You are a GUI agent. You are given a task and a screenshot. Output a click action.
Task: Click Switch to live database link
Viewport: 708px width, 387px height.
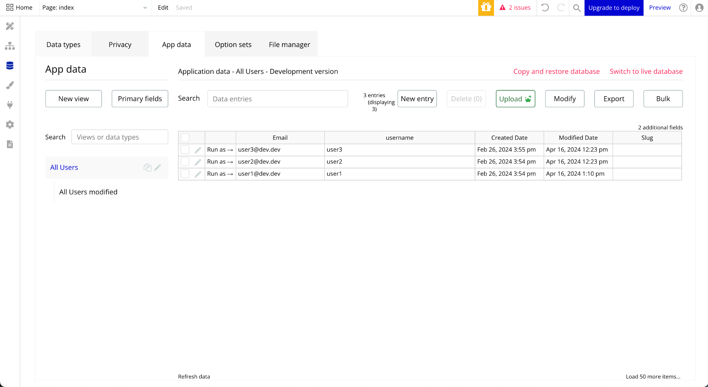[646, 72]
